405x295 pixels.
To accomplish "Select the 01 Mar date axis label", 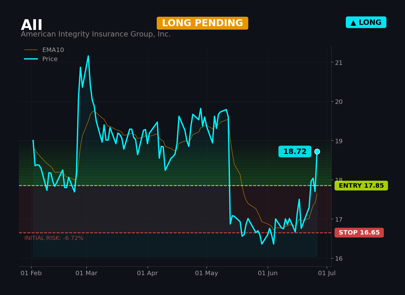I will point(86,273).
